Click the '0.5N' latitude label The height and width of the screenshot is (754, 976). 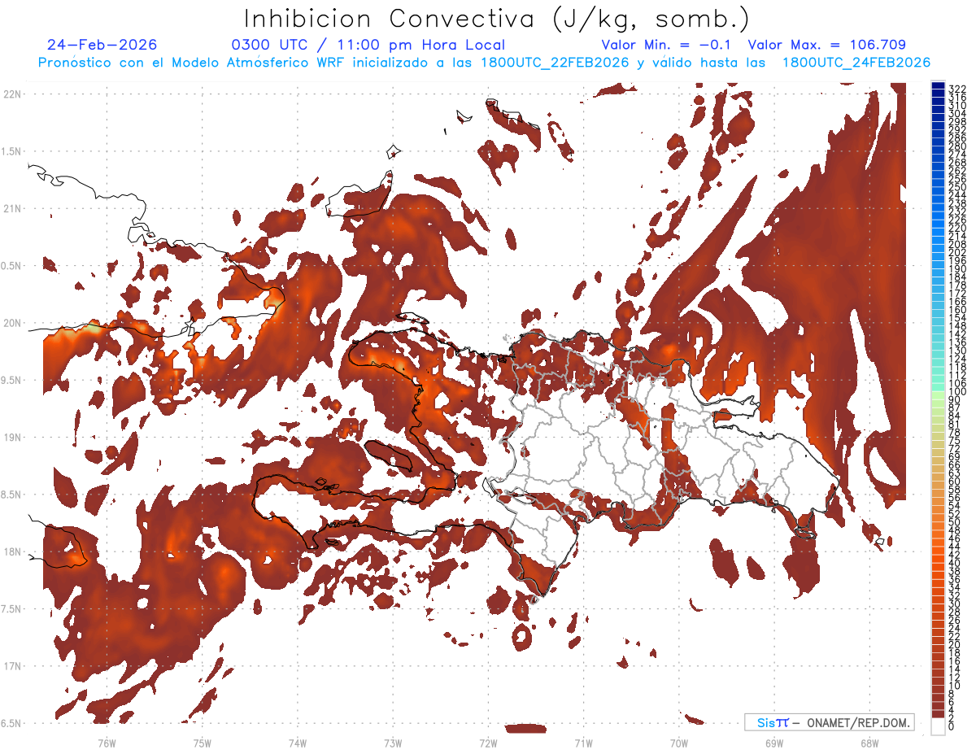[11, 266]
